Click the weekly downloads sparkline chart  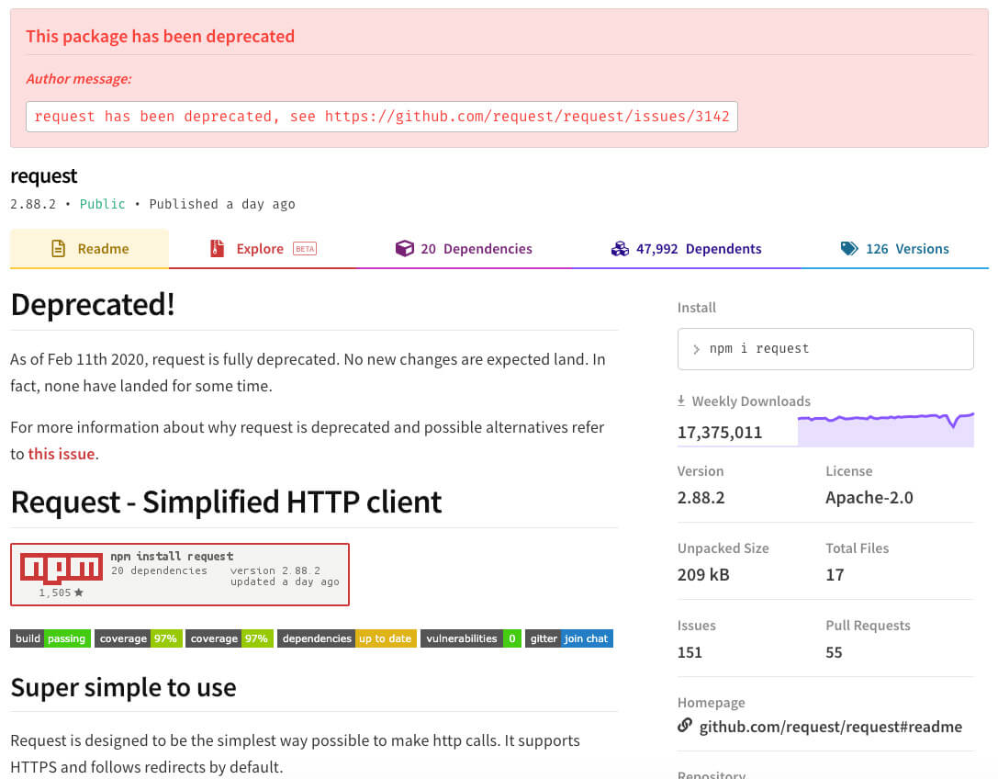point(885,429)
